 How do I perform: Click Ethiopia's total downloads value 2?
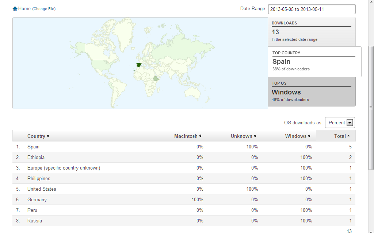pyautogui.click(x=350, y=157)
